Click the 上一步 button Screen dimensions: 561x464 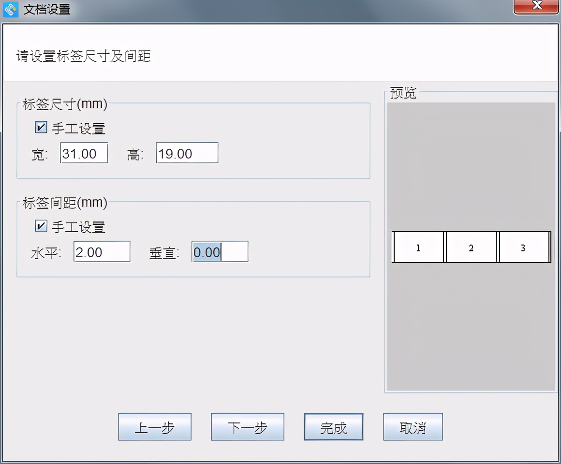(154, 427)
